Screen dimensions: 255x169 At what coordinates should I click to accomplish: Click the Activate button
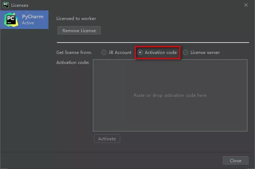coord(107,139)
